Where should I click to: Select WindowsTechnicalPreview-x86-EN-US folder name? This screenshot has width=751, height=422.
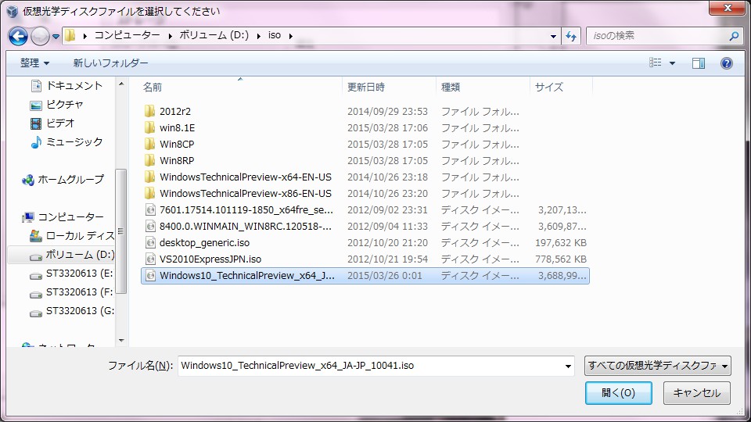tap(245, 193)
